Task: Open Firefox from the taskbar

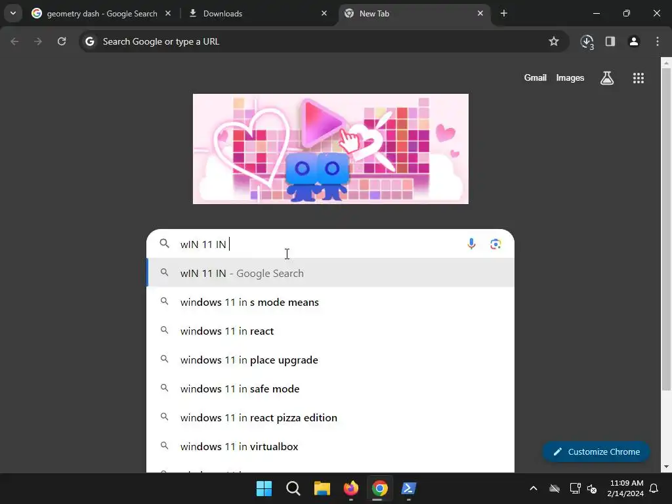Action: [350, 488]
